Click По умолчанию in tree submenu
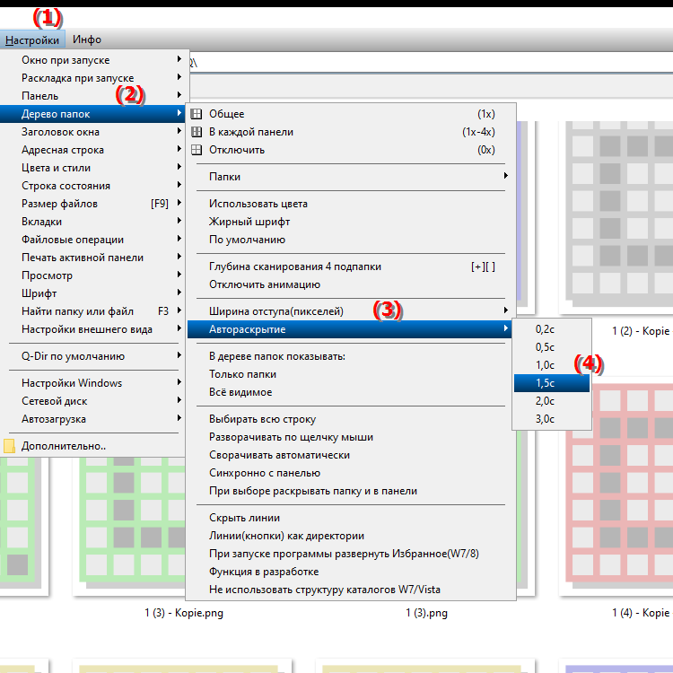673x673 pixels. [247, 240]
